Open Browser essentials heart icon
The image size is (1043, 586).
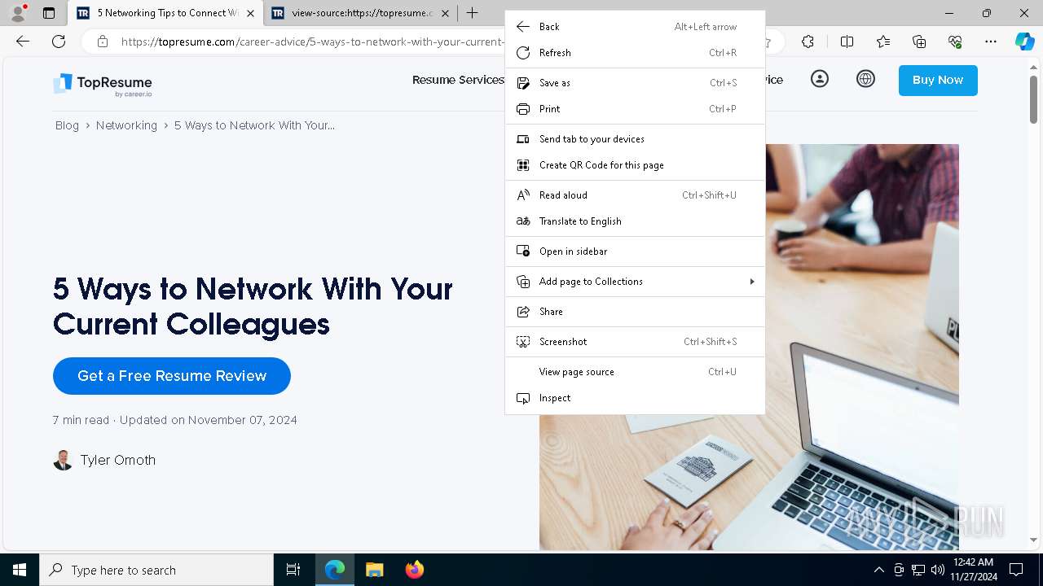coord(955,42)
